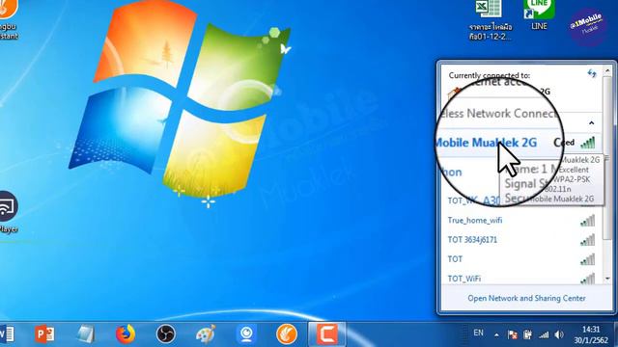Select the TOT_WiFi network

(x=521, y=279)
